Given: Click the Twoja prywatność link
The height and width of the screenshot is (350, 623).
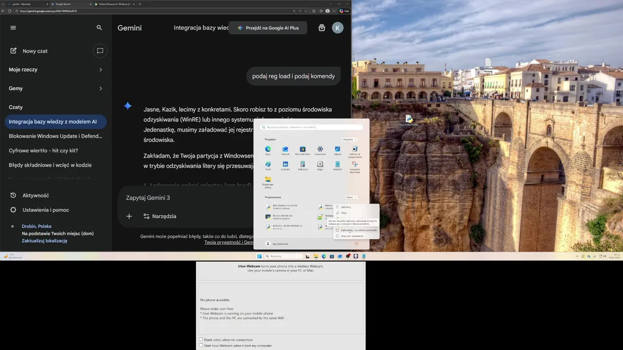Looking at the screenshot, I should click(228, 242).
